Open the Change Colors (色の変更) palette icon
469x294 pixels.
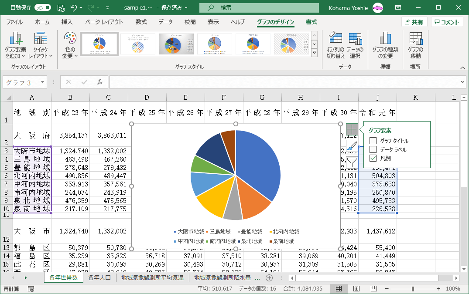(x=70, y=45)
